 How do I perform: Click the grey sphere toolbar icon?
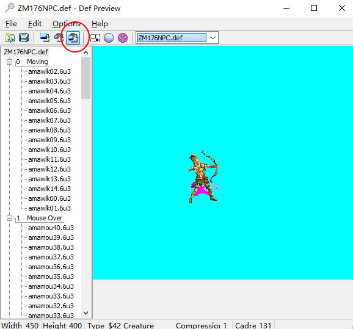pyautogui.click(x=109, y=38)
